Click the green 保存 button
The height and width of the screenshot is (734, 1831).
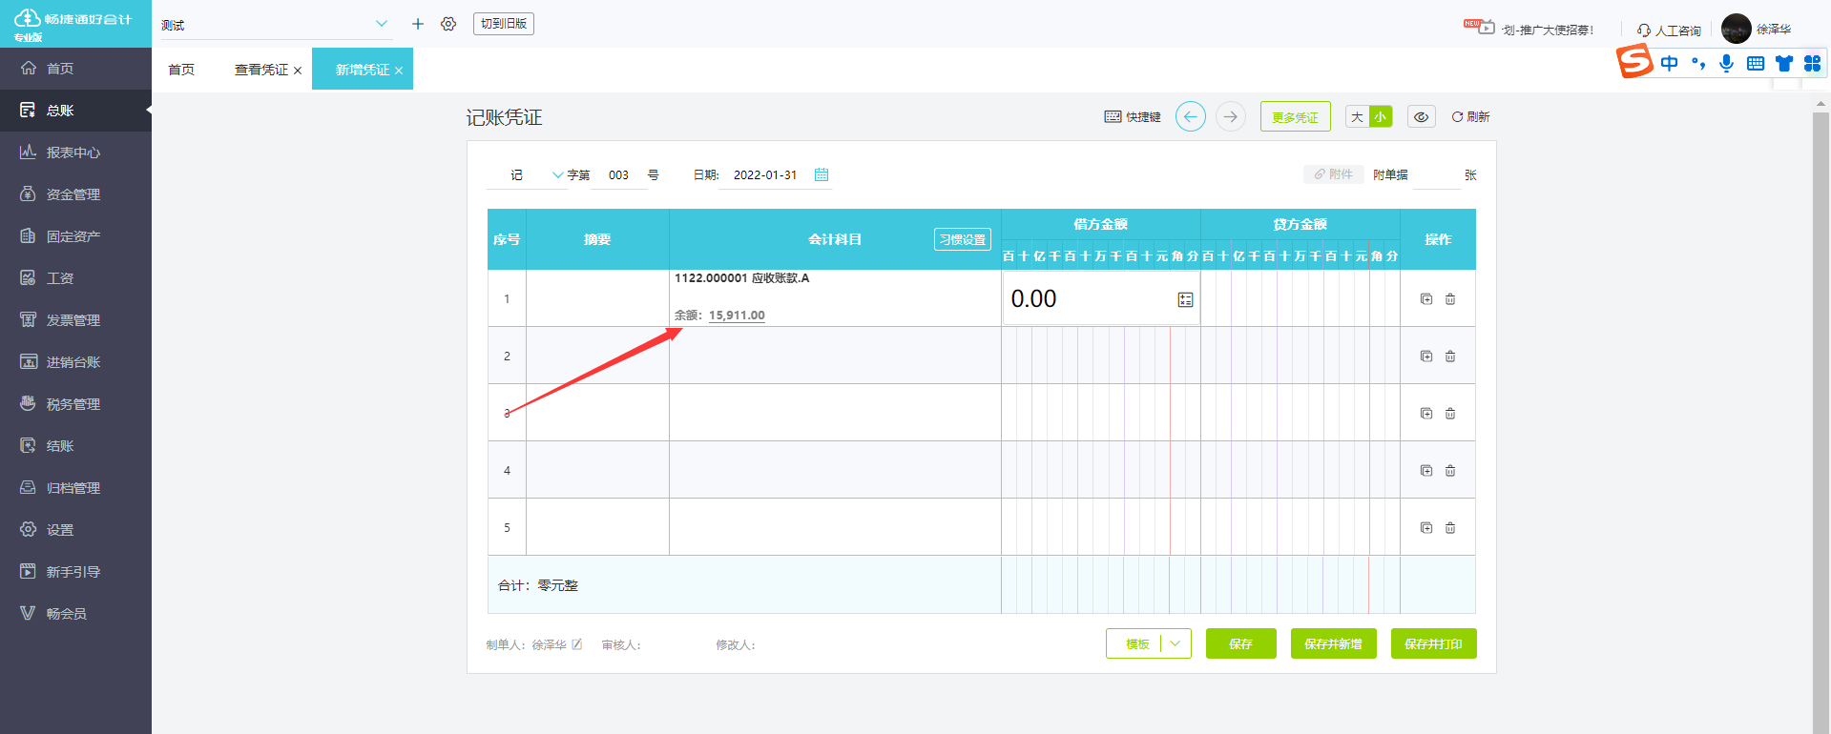1240,643
